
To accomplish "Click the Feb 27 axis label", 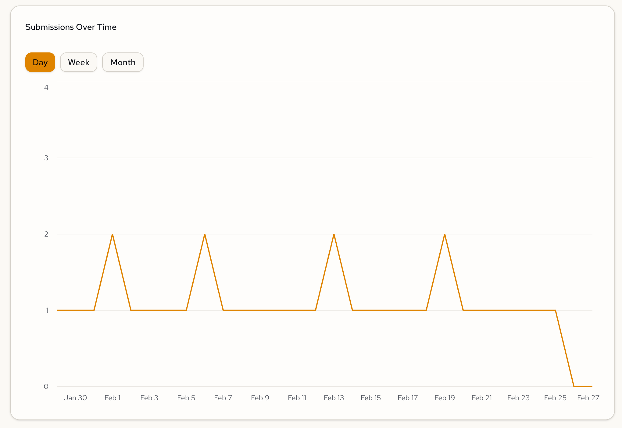I will click(x=588, y=398).
